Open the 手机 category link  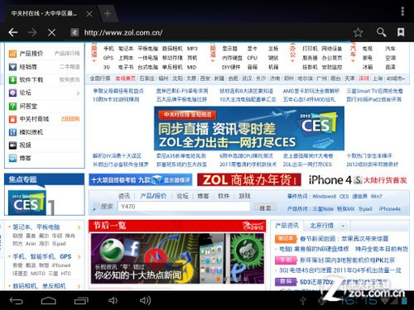pyautogui.click(x=108, y=49)
